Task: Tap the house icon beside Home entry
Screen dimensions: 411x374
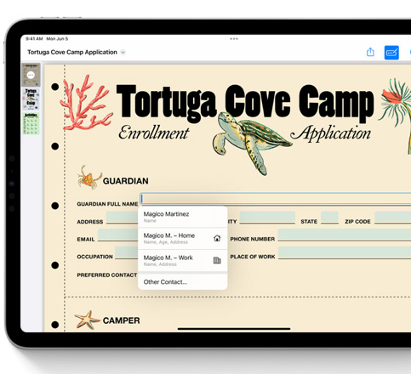Action: point(217,238)
